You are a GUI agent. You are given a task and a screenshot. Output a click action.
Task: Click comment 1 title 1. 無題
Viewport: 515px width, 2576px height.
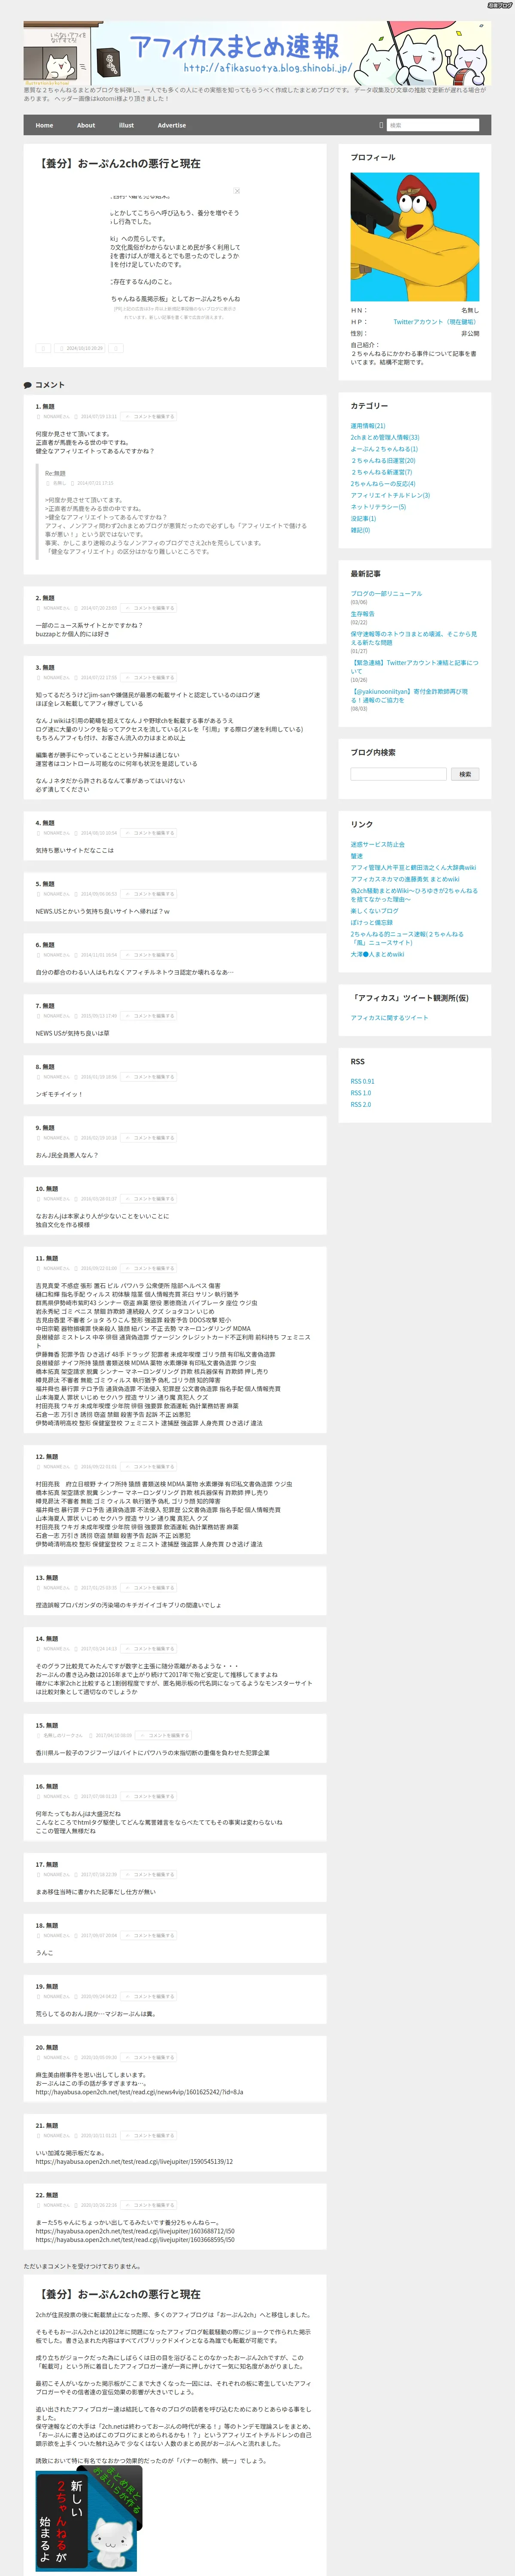(45, 406)
